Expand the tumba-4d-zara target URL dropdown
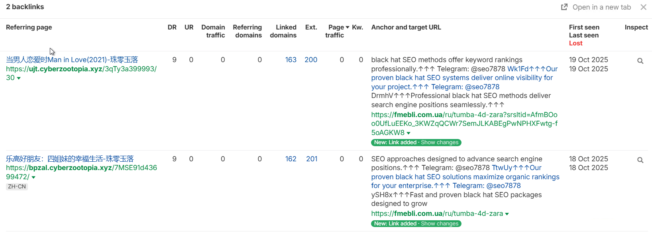The height and width of the screenshot is (233, 652). tap(507, 214)
